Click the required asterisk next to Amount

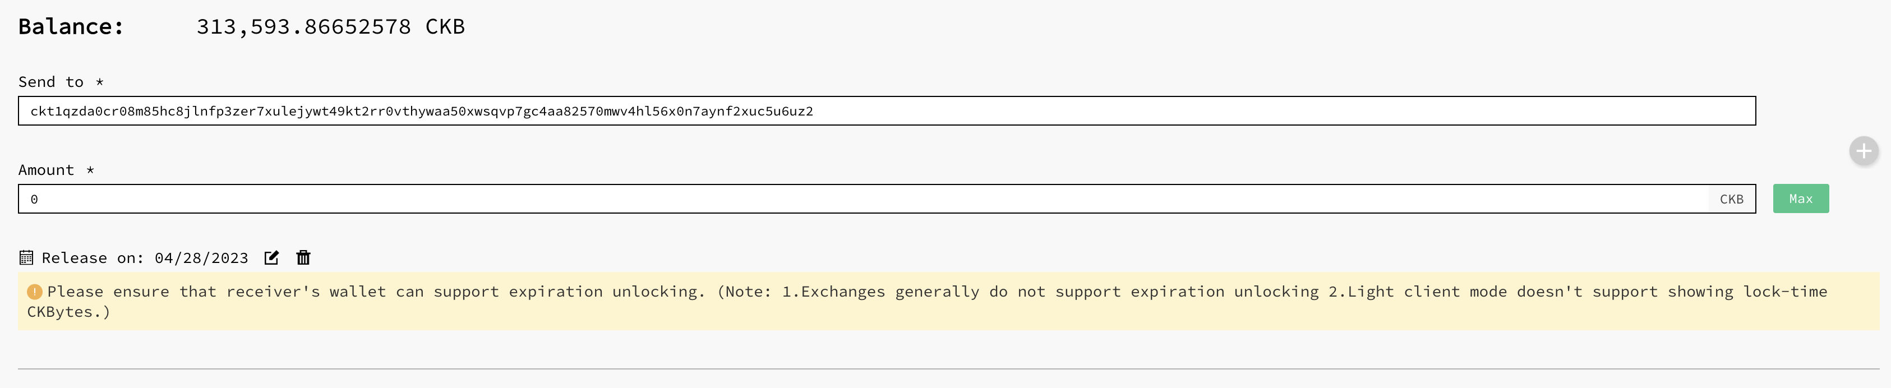click(x=90, y=169)
